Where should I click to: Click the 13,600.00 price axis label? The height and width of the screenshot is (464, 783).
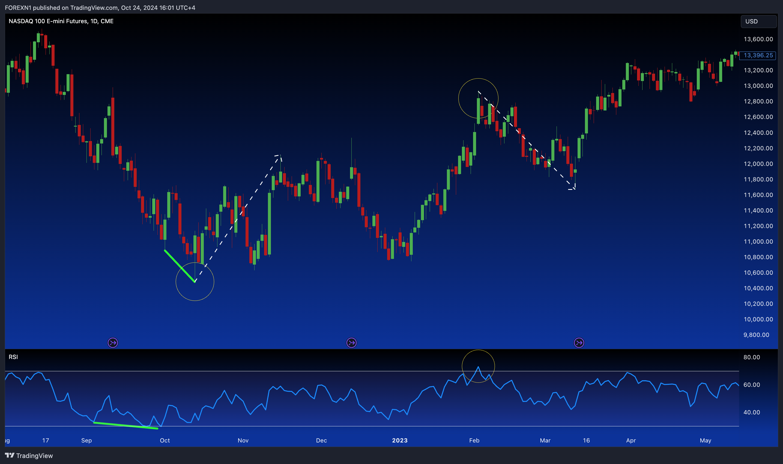(x=758, y=39)
